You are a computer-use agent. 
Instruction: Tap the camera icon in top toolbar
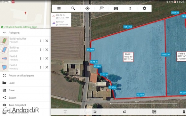pyautogui.click(x=116, y=8)
